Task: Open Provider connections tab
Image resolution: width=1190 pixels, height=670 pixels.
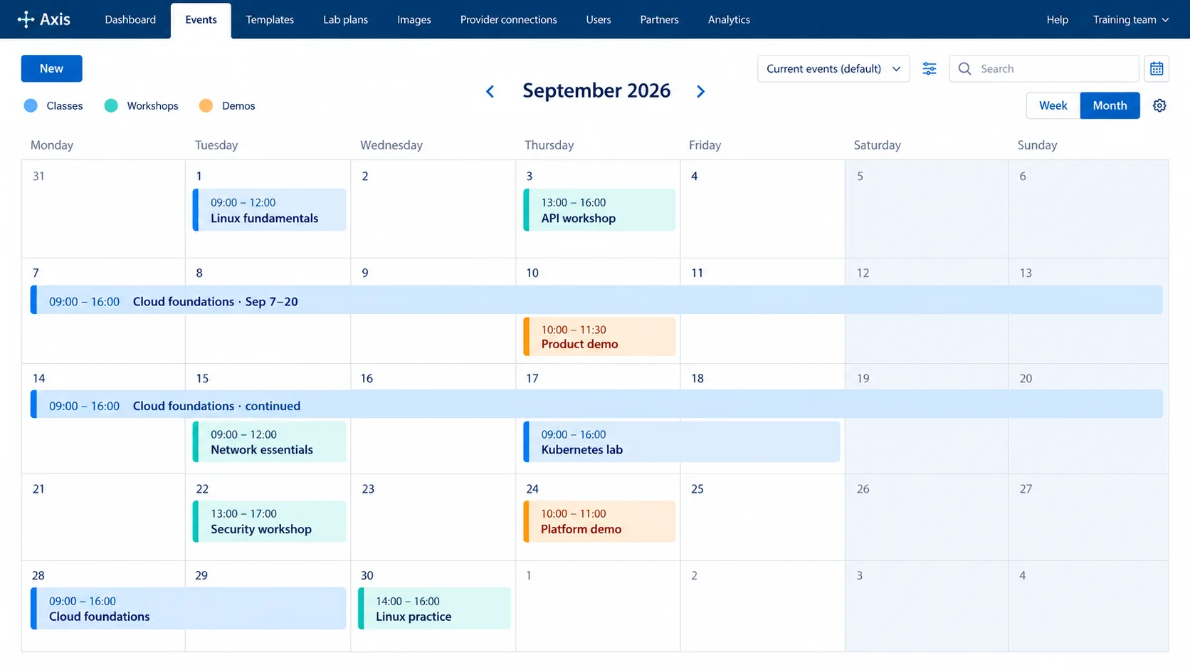Action: [x=508, y=19]
